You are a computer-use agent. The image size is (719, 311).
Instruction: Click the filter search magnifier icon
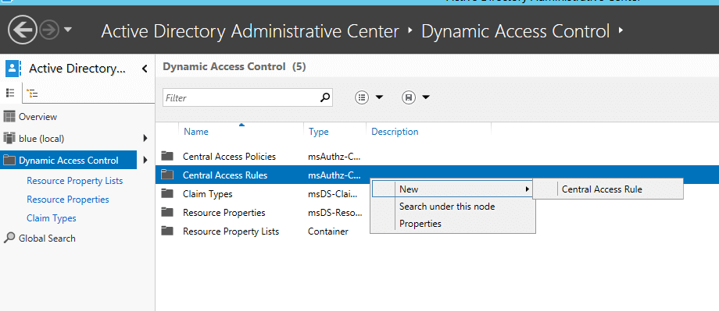click(x=325, y=97)
